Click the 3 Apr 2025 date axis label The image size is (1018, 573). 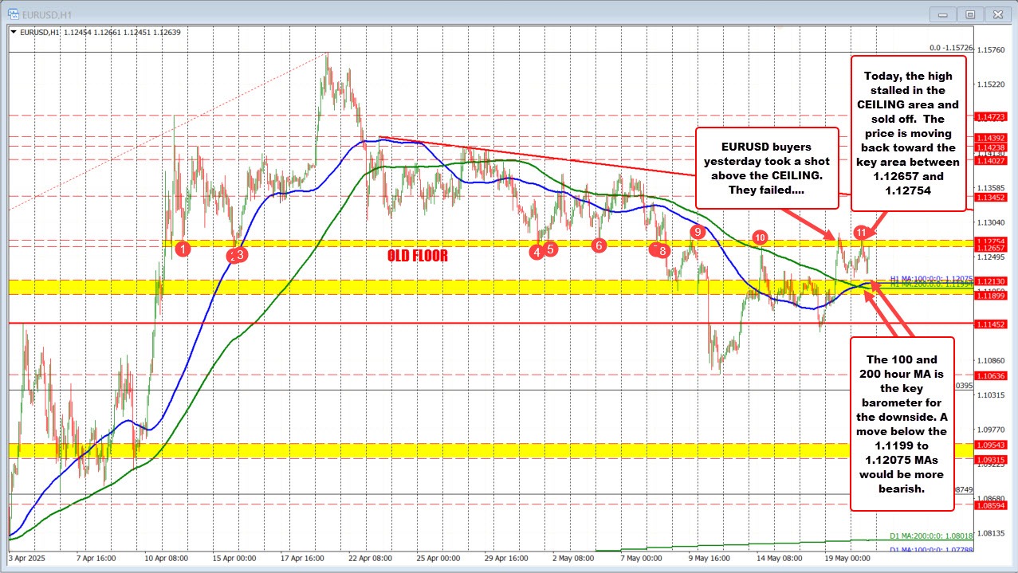coord(27,559)
